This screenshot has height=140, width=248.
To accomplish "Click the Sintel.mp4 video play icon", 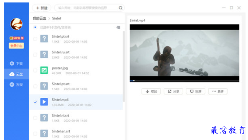I will pyautogui.click(x=44, y=102).
